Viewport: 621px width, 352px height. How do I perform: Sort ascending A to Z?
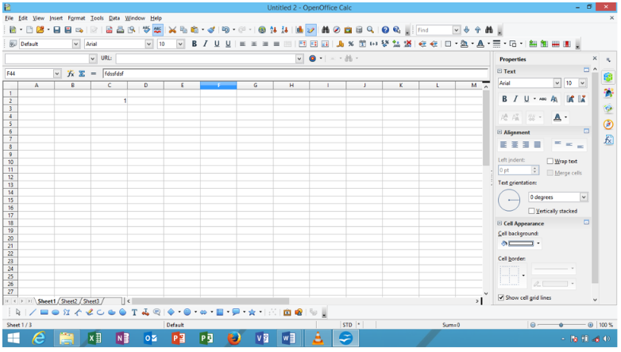coord(273,30)
